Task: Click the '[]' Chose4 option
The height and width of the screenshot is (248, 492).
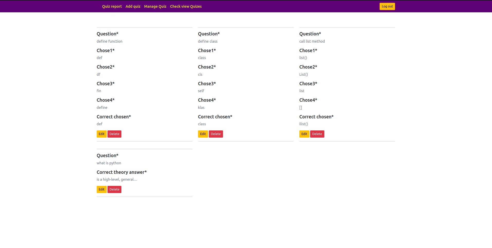Action: 300,107
